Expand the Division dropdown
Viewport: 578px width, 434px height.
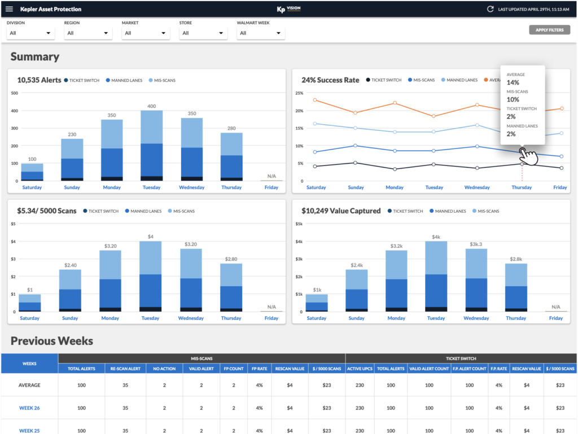coord(30,33)
